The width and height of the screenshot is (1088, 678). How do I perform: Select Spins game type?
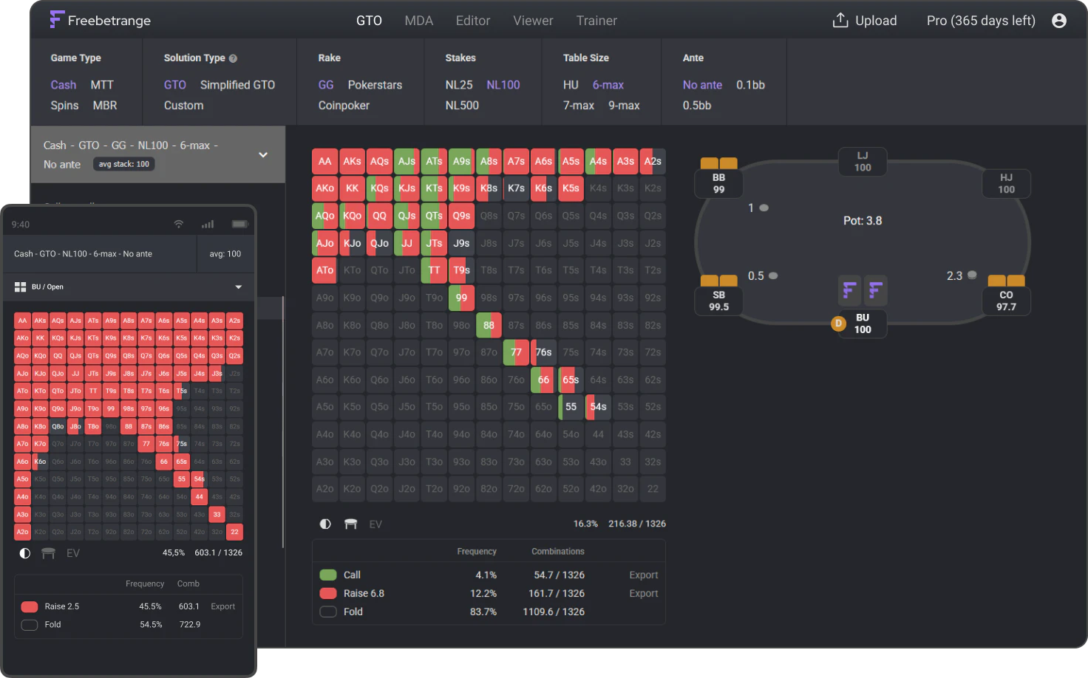[64, 106]
